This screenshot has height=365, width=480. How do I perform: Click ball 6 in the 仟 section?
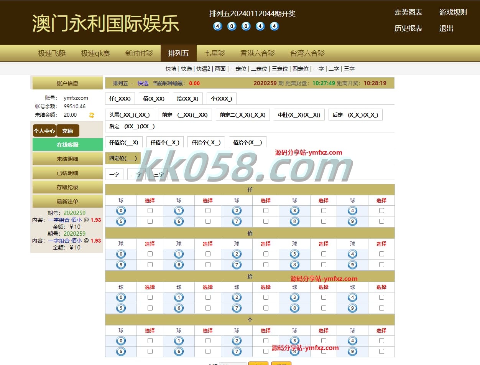[179, 221]
